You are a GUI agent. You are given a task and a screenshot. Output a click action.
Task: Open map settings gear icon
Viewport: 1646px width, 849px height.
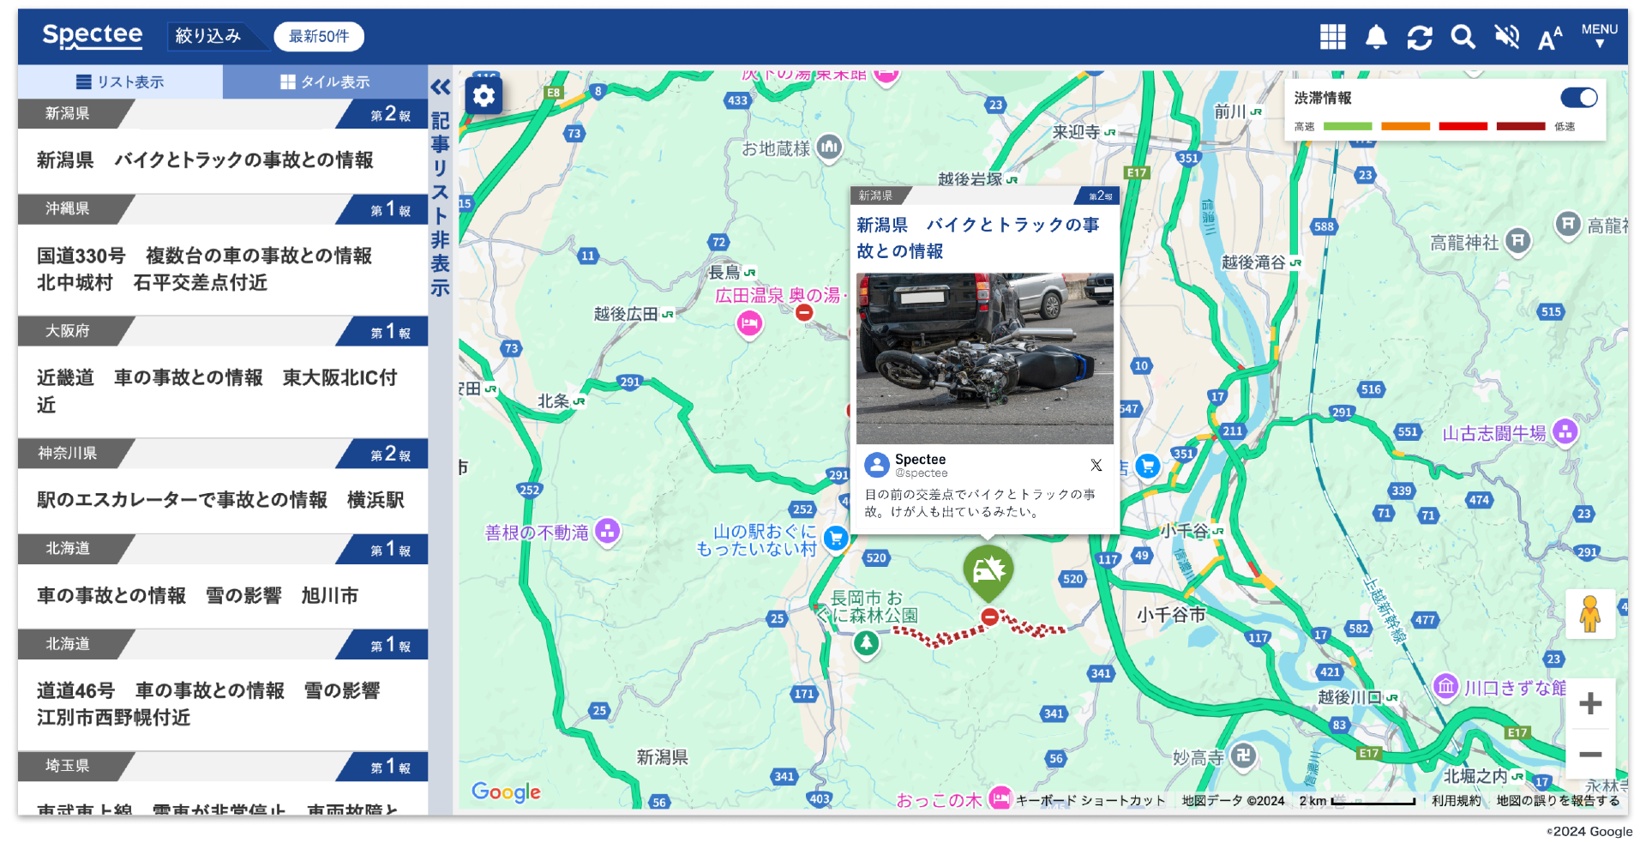click(x=484, y=96)
